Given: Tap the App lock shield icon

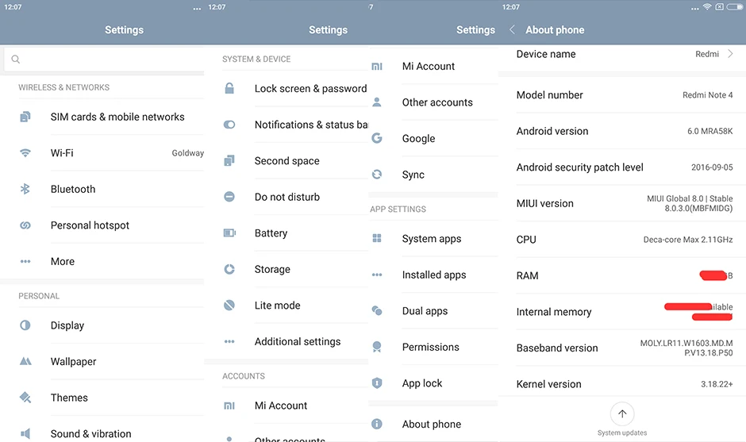Looking at the screenshot, I should [x=377, y=383].
